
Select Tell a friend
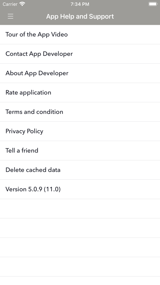[80, 151]
